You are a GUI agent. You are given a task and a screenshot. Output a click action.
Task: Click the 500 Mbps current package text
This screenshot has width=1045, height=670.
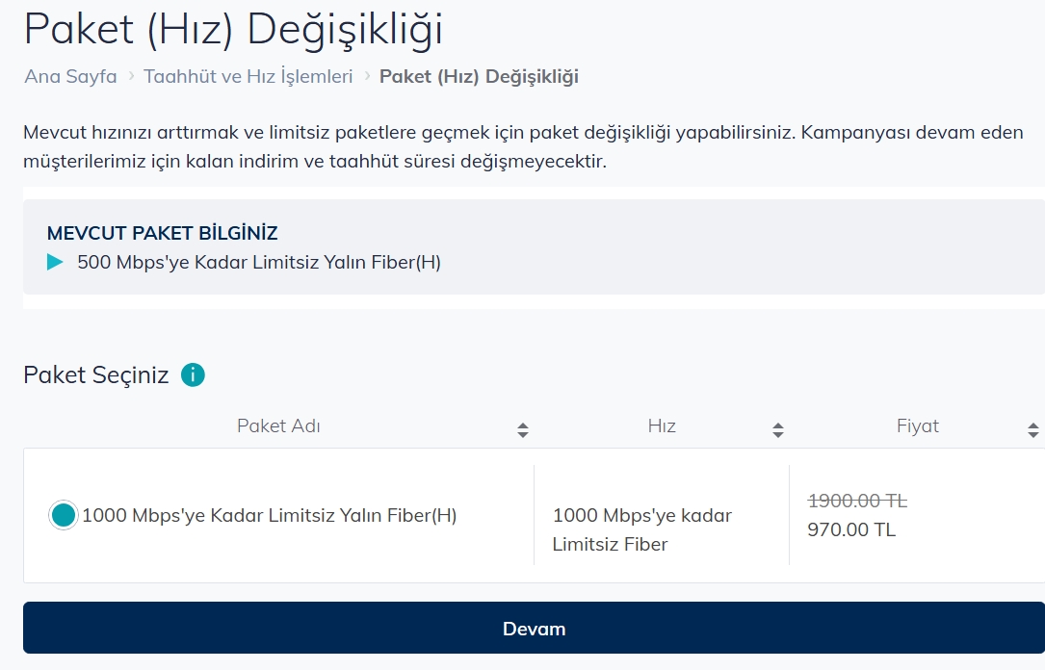coord(259,262)
